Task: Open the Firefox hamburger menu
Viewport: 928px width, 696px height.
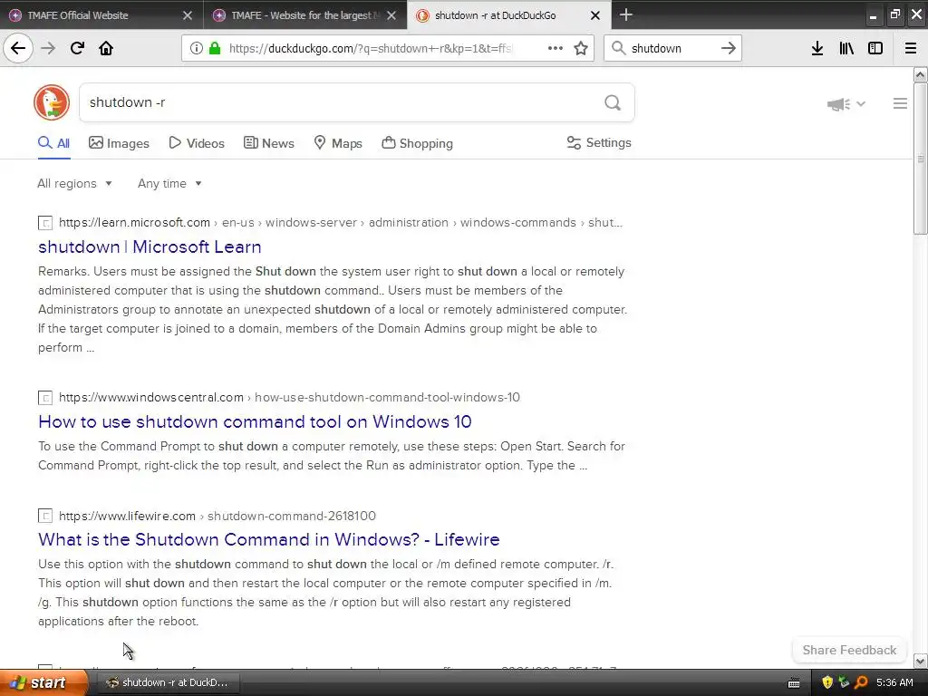Action: click(911, 49)
